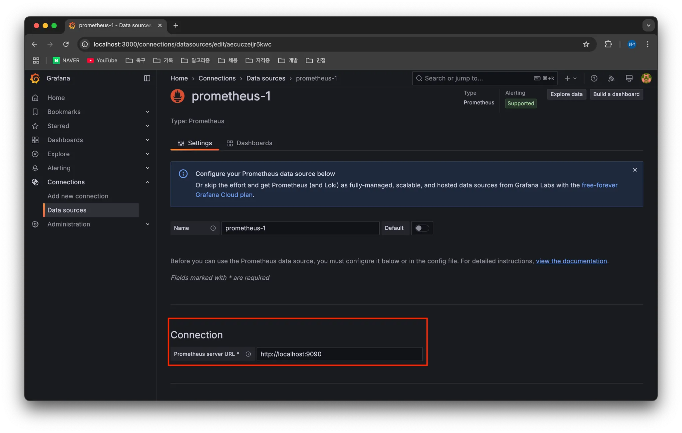
Task: Bookmark page with star icon in address bar
Action: click(586, 44)
